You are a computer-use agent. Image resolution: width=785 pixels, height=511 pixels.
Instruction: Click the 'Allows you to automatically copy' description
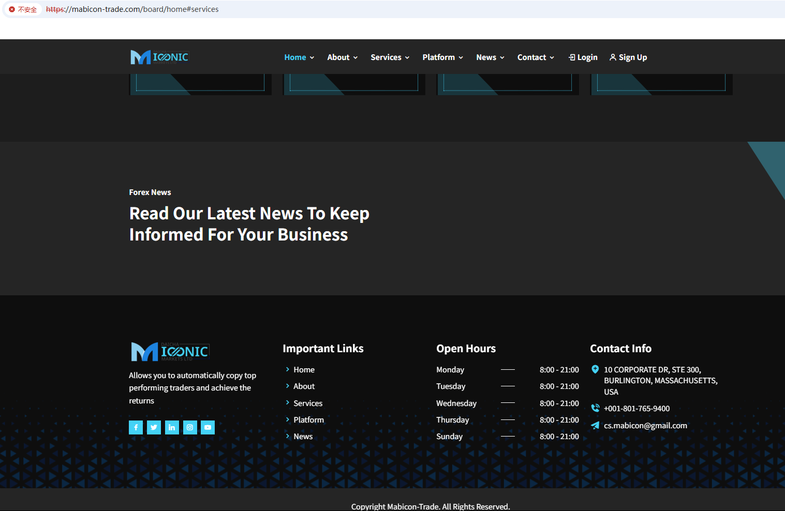(192, 388)
